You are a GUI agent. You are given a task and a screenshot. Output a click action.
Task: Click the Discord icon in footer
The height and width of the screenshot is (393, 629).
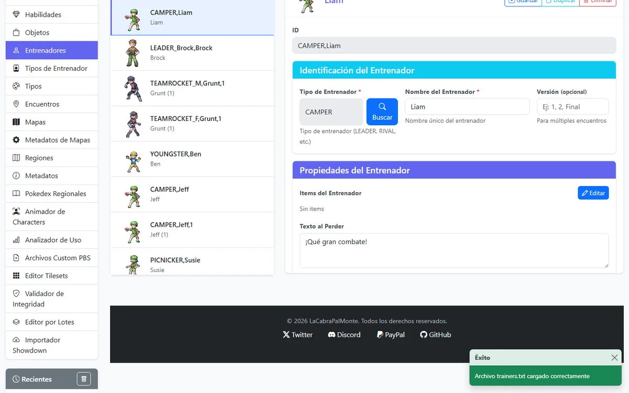pyautogui.click(x=332, y=334)
